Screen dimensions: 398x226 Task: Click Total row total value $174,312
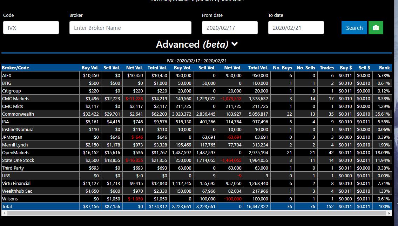[x=158, y=206]
